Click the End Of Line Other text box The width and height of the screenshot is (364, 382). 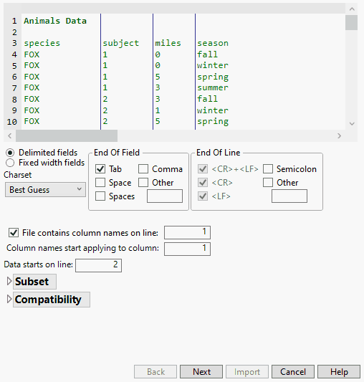click(x=289, y=196)
